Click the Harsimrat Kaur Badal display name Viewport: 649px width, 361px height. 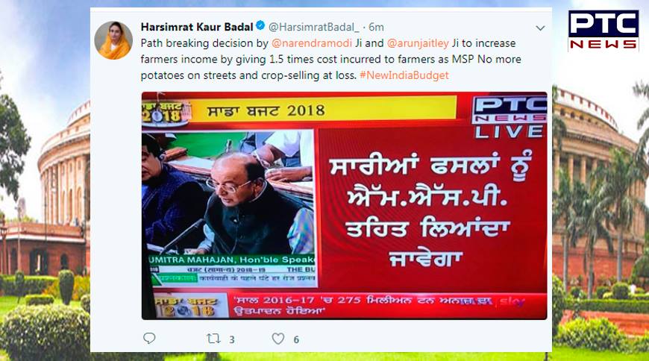197,27
